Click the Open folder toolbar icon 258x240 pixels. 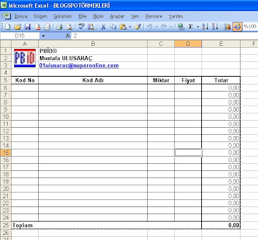coord(18,26)
